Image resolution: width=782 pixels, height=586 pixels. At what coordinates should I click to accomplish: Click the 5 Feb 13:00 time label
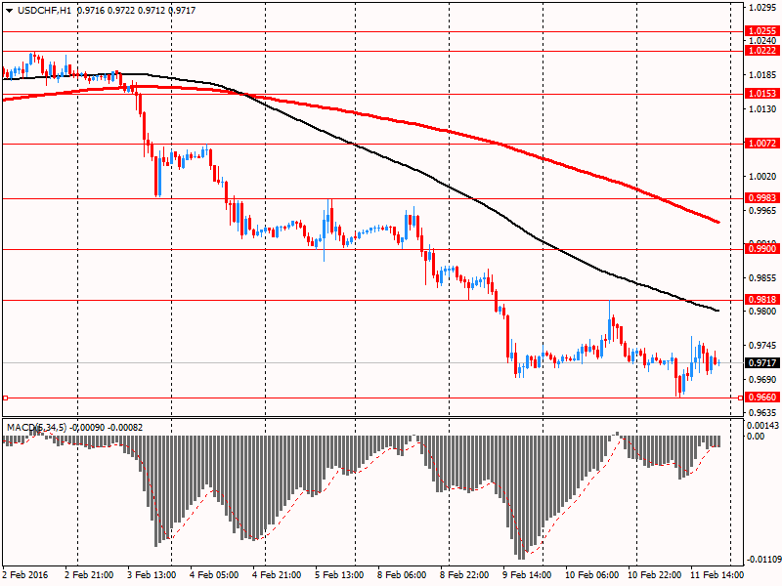coord(339,575)
